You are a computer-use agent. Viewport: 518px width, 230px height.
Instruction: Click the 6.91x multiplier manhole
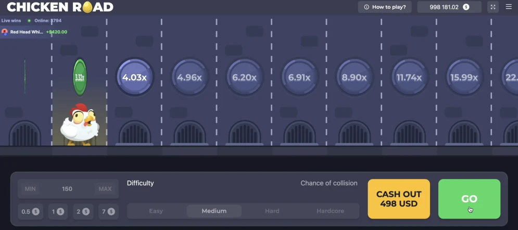[299, 78]
